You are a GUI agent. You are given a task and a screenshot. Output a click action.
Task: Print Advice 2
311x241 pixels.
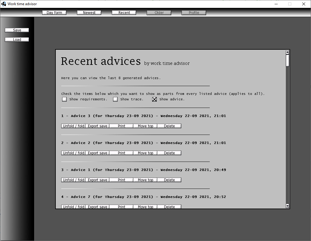(121, 153)
